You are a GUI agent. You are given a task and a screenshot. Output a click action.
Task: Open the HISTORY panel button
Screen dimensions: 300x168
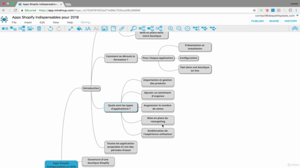(291, 21)
